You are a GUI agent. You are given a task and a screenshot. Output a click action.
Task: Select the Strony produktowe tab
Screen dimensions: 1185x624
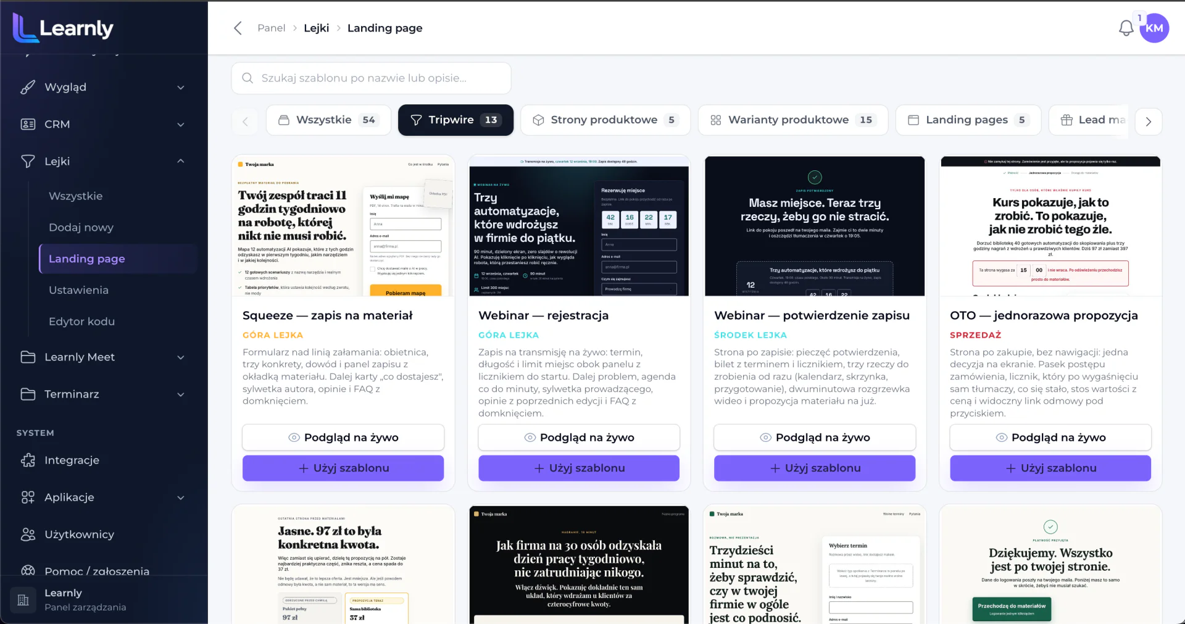(605, 120)
